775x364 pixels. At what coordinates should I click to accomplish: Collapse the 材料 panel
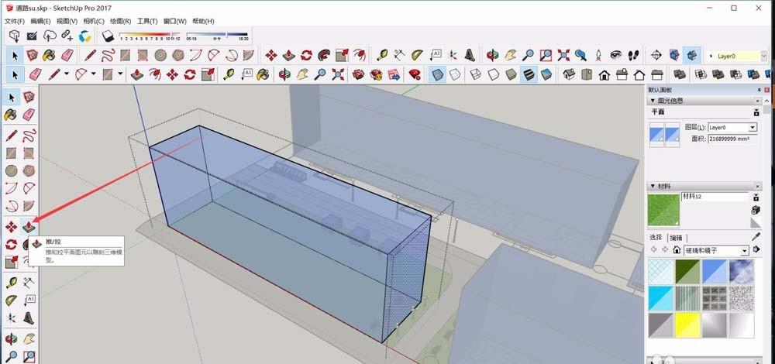pos(653,186)
